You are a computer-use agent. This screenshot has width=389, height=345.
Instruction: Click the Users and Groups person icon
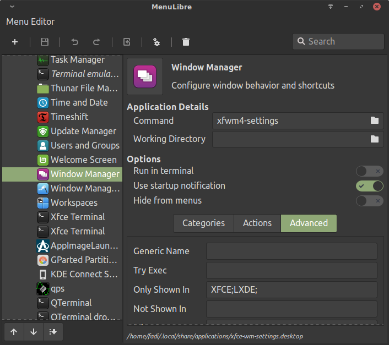[43, 146]
